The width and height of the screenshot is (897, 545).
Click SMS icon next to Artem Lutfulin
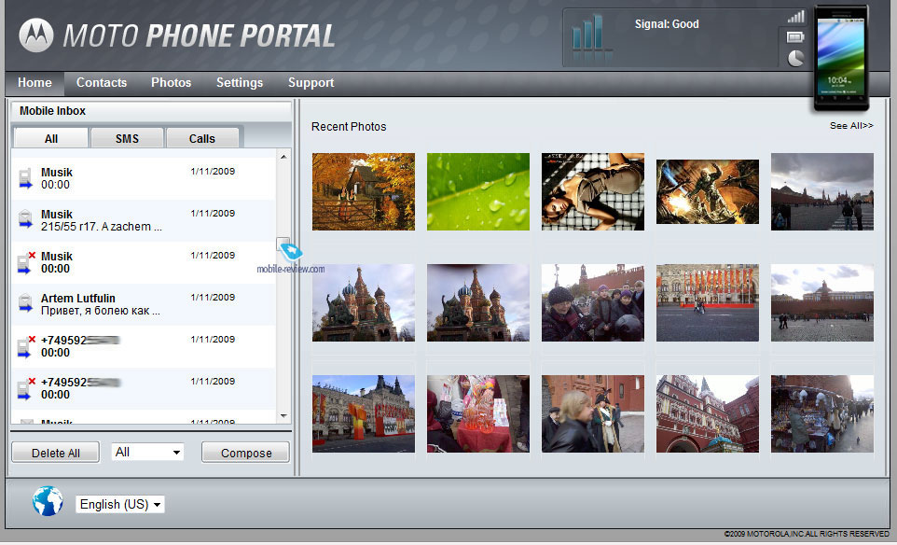point(25,303)
